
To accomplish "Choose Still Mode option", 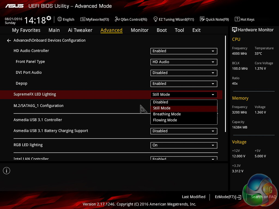I will pyautogui.click(x=184, y=108).
